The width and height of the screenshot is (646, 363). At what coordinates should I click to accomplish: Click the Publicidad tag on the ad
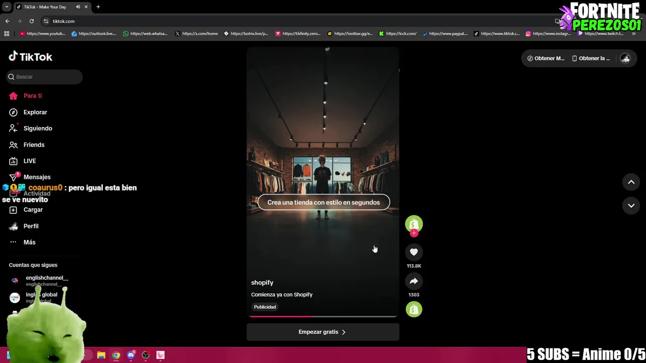tap(265, 307)
